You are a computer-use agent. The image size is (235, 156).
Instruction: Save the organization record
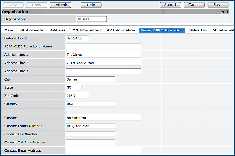click(218, 5)
